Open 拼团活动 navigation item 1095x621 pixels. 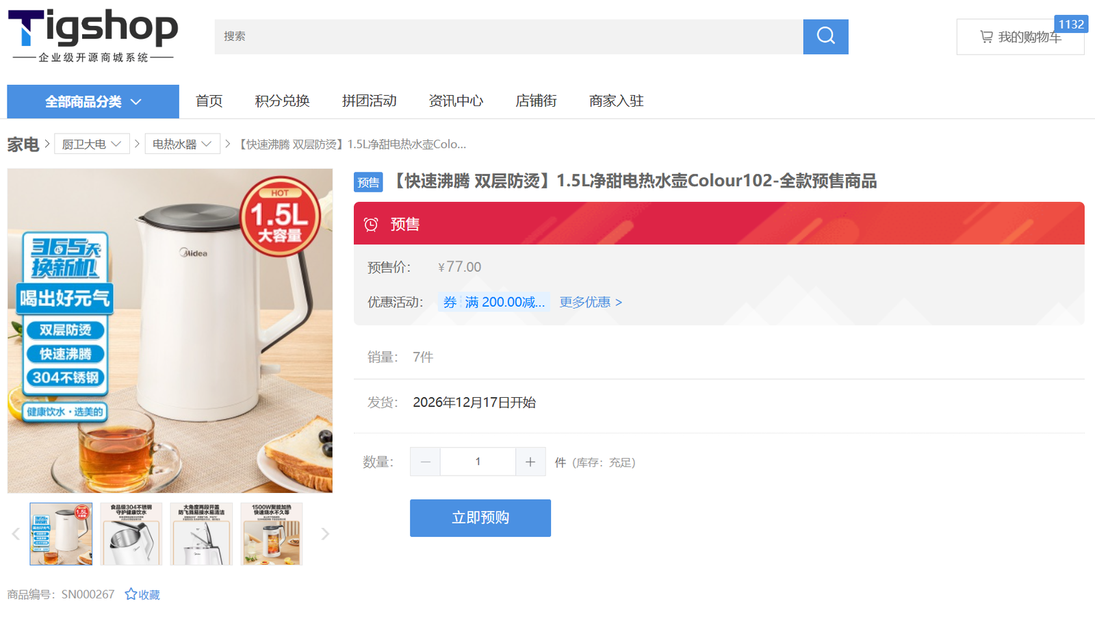tap(369, 101)
